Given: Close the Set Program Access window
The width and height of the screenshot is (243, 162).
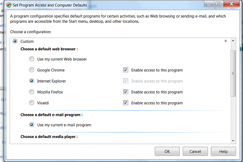Looking at the screenshot, I should pyautogui.click(x=232, y=4).
